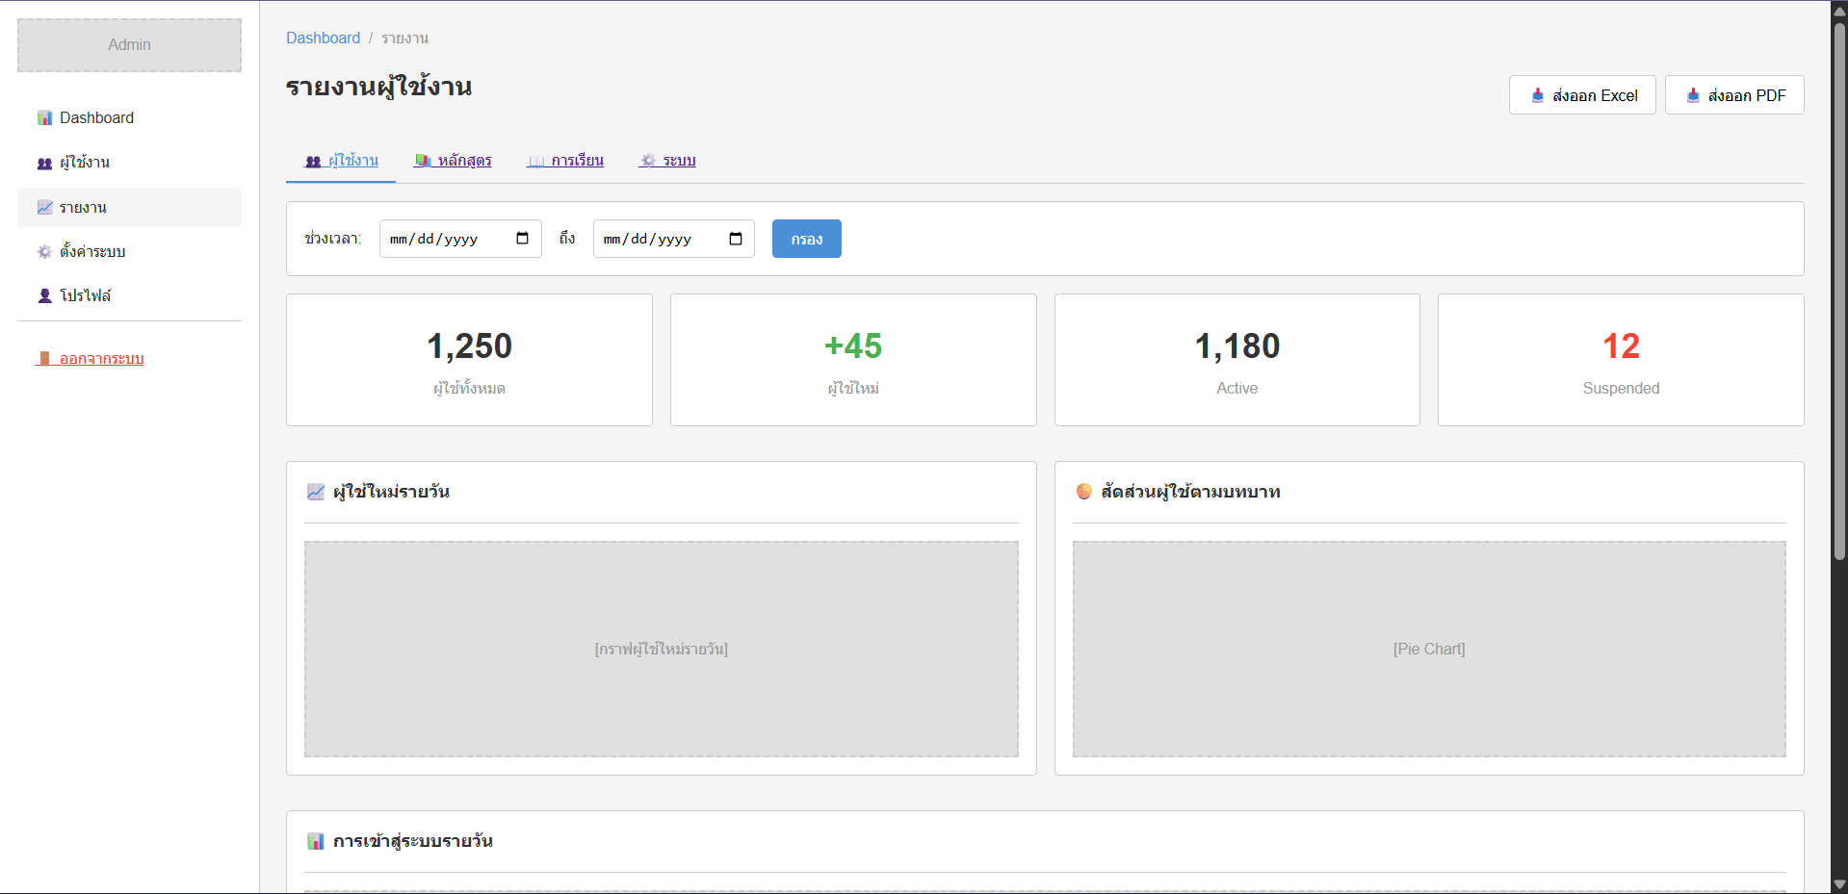The width and height of the screenshot is (1848, 894).
Task: Select the ผู้ใช้งาน report tab
Action: 341,161
